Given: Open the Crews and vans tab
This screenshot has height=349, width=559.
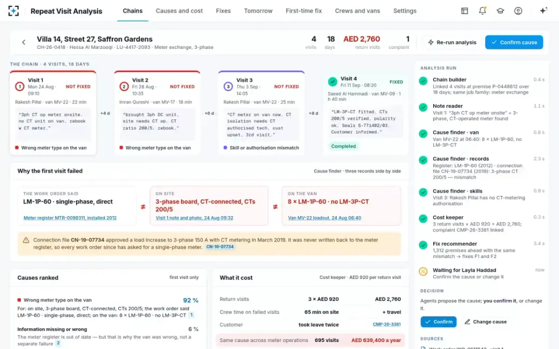Looking at the screenshot, I should [x=357, y=11].
